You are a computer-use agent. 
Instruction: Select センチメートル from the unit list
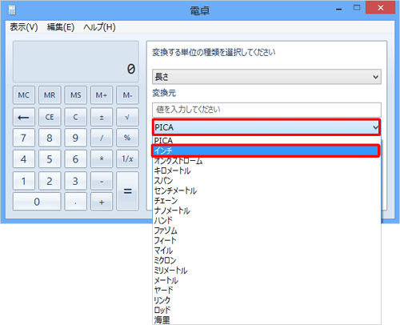click(266, 191)
